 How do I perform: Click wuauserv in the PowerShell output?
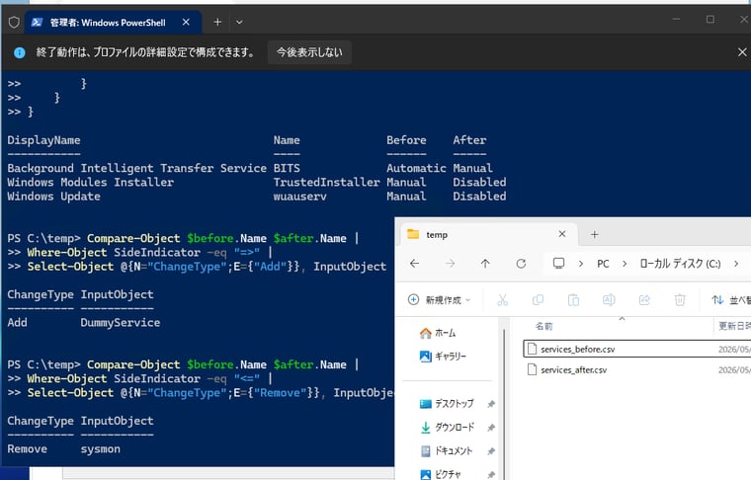(x=299, y=197)
